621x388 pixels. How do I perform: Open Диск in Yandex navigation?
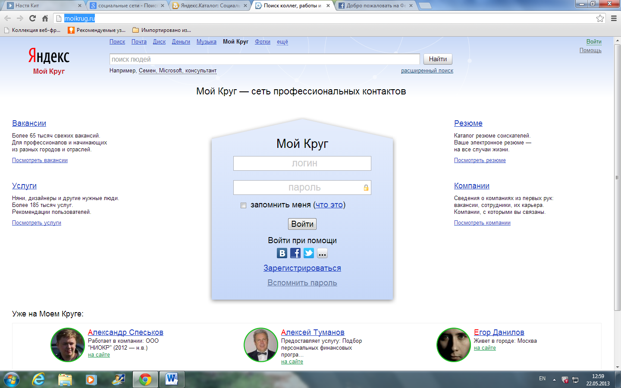point(159,42)
